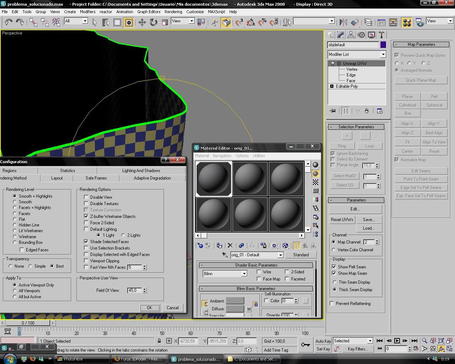Open the Selected key filter dropdown
The image size is (455, 364).
pos(370,341)
